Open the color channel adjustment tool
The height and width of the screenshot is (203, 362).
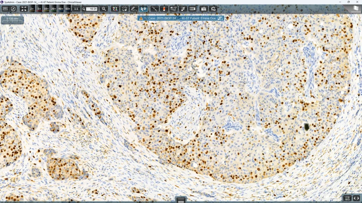click(115, 9)
